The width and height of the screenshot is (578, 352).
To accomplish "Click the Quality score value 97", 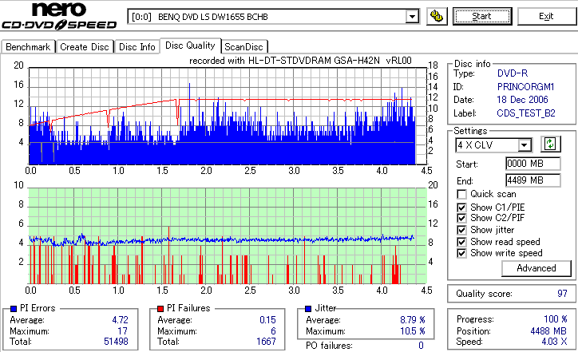I will point(562,294).
